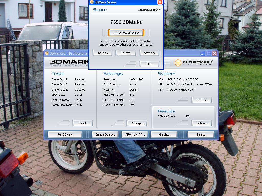Click the Game Test 2 label
The height and width of the screenshot is (196, 262).
click(60, 84)
